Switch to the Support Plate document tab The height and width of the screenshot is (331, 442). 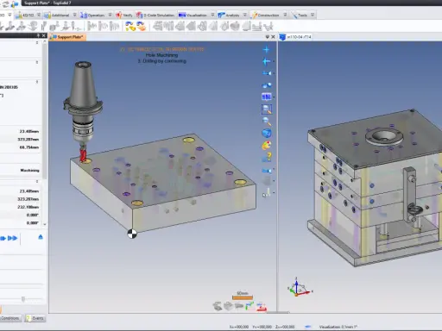tap(67, 37)
